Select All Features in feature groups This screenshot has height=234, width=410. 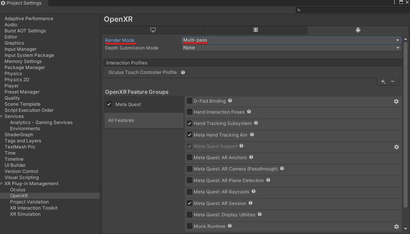click(x=121, y=120)
